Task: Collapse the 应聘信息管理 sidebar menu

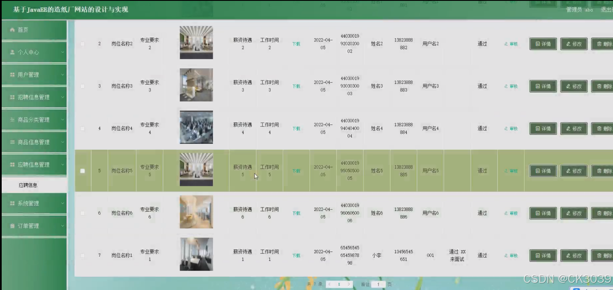Action: tap(34, 165)
